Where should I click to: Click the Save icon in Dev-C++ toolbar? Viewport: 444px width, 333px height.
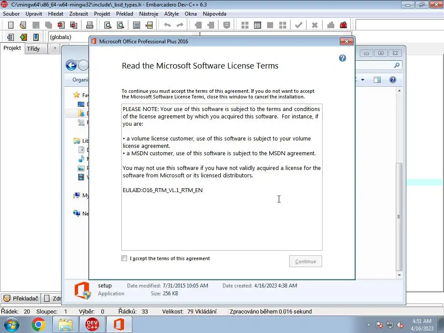[x=36, y=25]
